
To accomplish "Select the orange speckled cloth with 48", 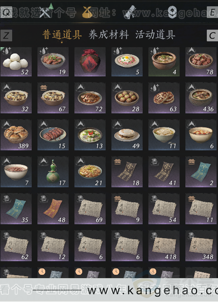I will pyautogui.click(x=53, y=209).
